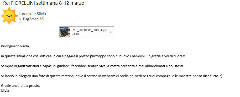This screenshot has height=97, width=240.
Task: Open attachment IMG_20210305_094931.jpg
Action: [90, 30]
